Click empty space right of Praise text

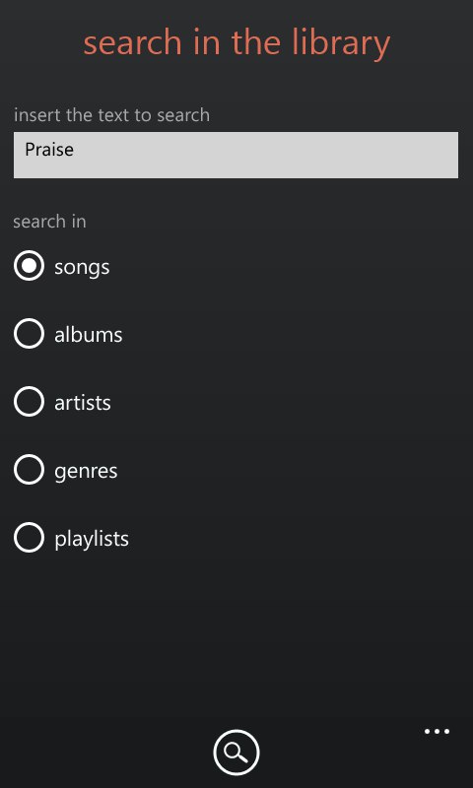click(x=266, y=155)
